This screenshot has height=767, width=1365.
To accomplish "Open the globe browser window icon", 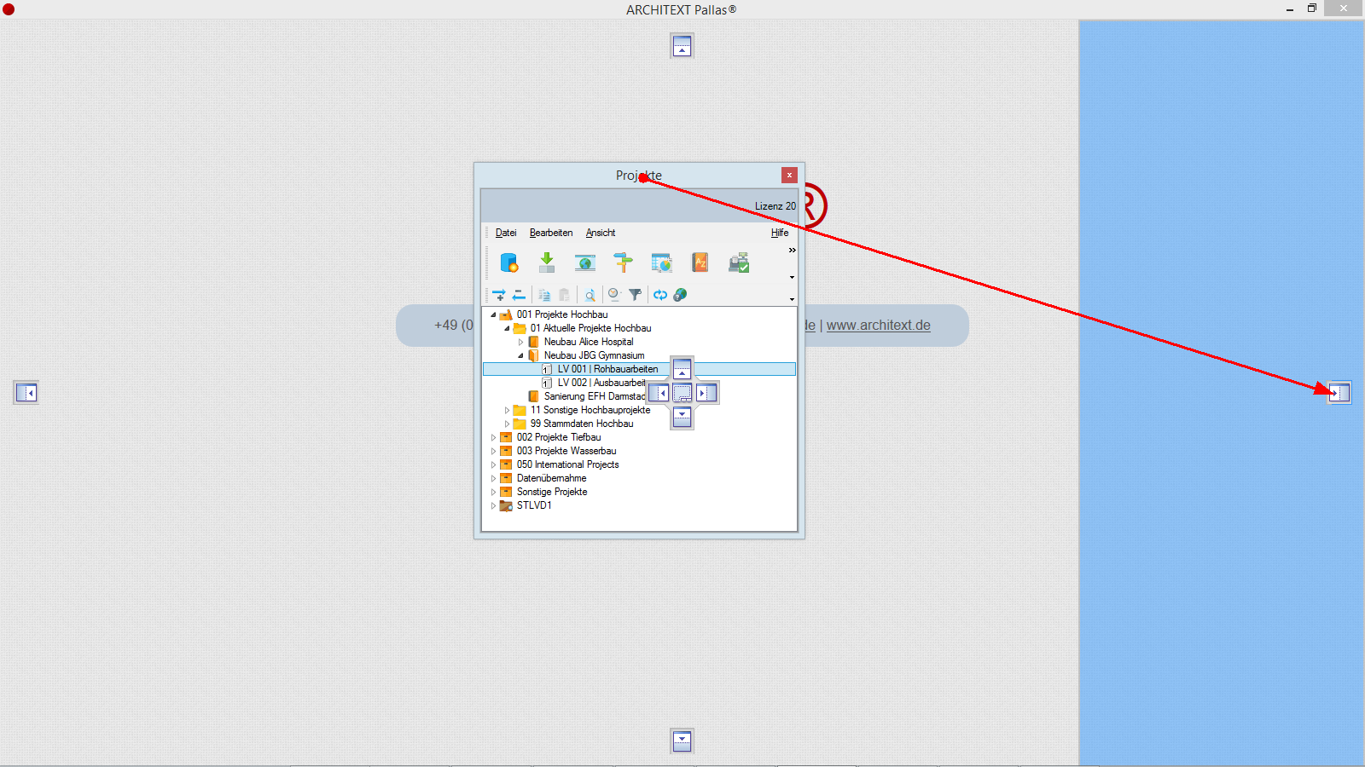I will click(585, 262).
